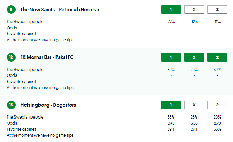This screenshot has width=233, height=142.
Task: Choose away win 2 for Helsingborg - Degerfors
Action: [217, 105]
